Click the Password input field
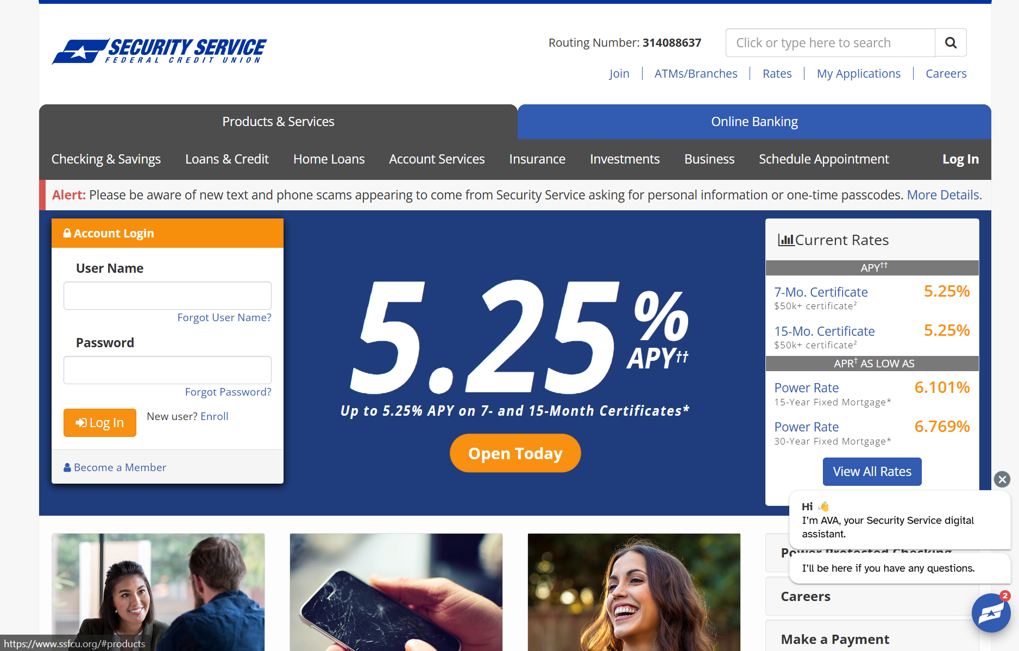This screenshot has width=1019, height=651. (167, 370)
